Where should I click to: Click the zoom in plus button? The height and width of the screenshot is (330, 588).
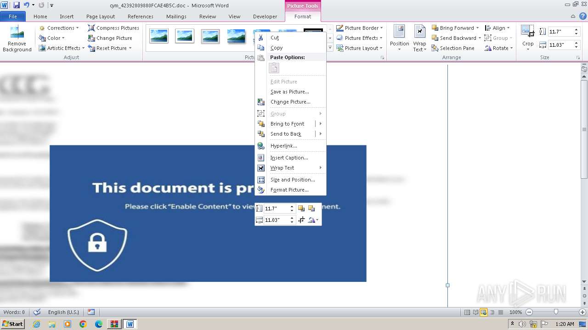click(x=582, y=312)
